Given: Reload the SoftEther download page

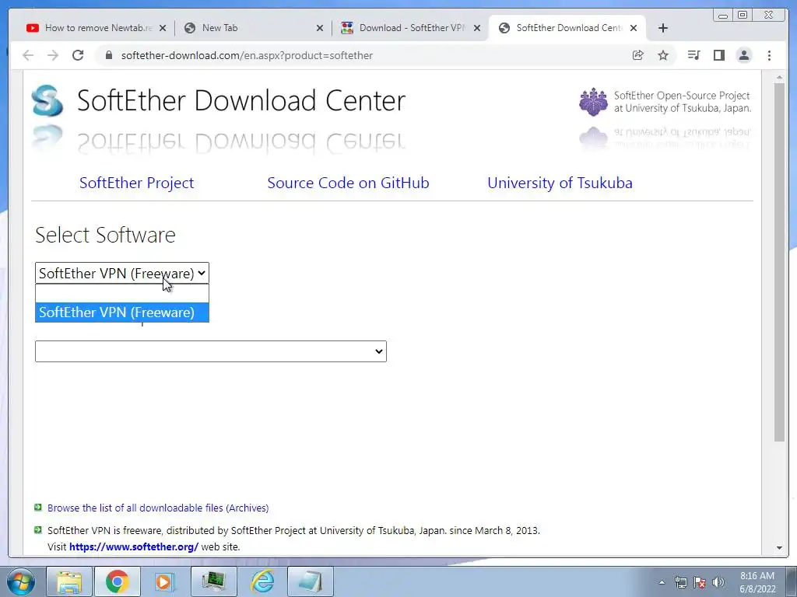Looking at the screenshot, I should (x=78, y=55).
